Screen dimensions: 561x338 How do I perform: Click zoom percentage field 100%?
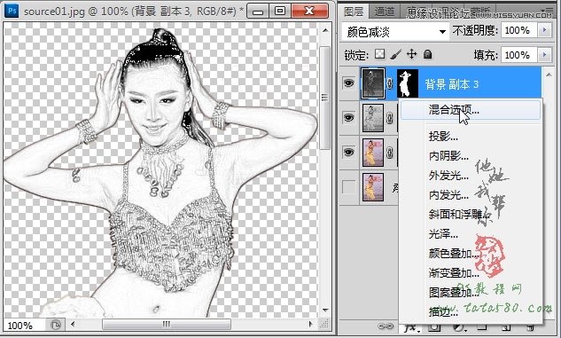pyautogui.click(x=24, y=325)
